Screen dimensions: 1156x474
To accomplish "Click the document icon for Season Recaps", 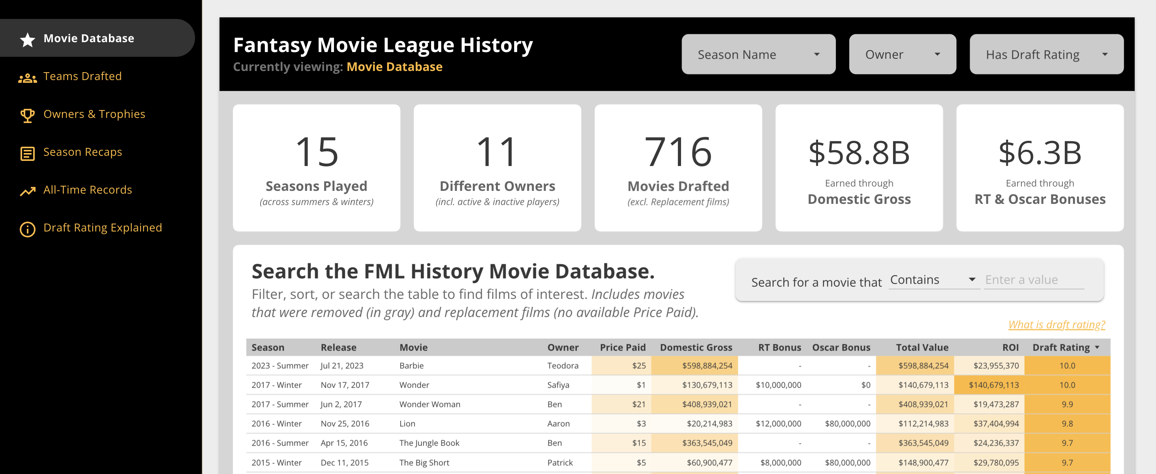I will (x=27, y=154).
